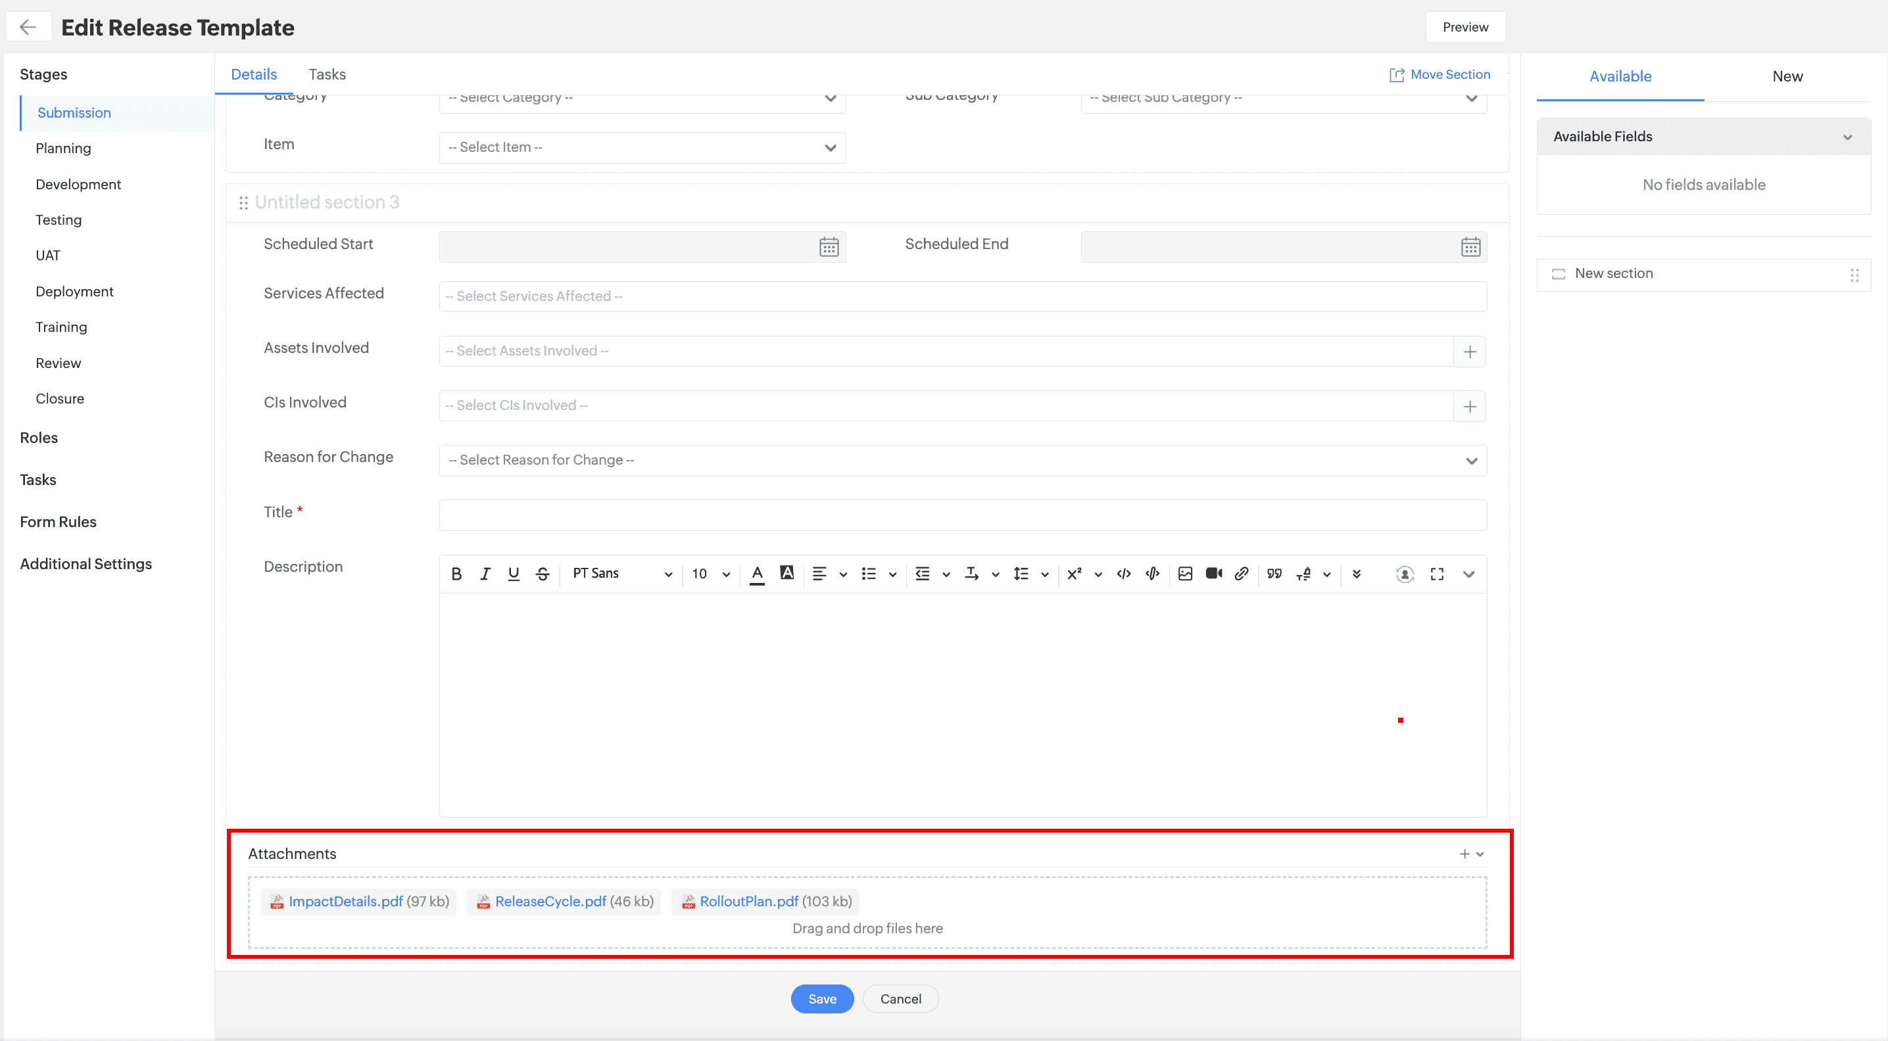Open font family PT Sans dropdown
Viewport: 1888px width, 1041px height.
click(x=622, y=573)
